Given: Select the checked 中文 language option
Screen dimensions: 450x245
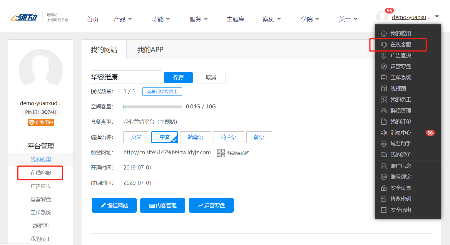Looking at the screenshot, I should tap(165, 137).
